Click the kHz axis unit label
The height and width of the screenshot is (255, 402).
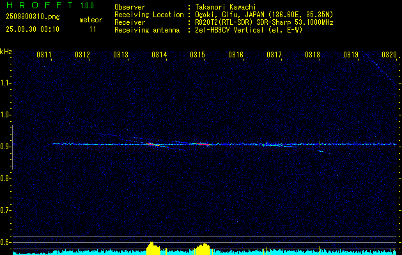(6, 52)
